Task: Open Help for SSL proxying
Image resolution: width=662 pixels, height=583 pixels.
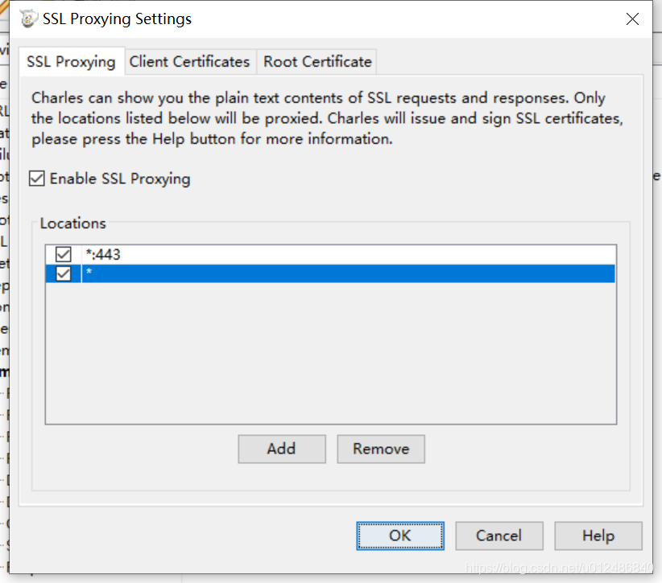Action: (x=598, y=536)
